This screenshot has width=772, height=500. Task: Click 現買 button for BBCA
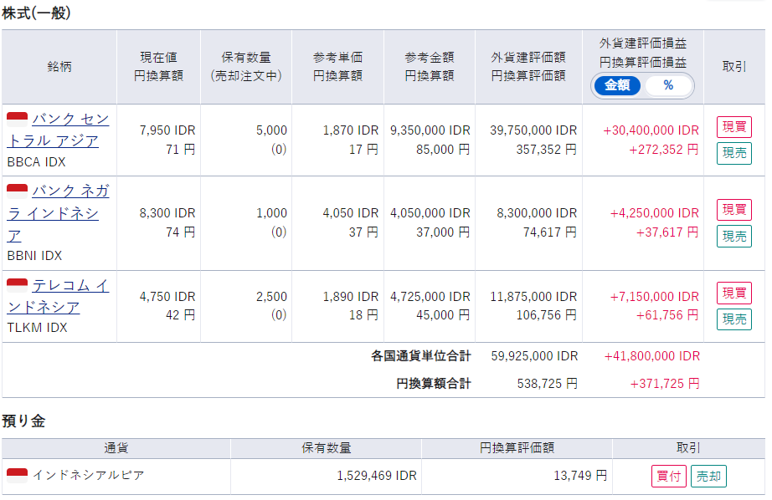[733, 127]
